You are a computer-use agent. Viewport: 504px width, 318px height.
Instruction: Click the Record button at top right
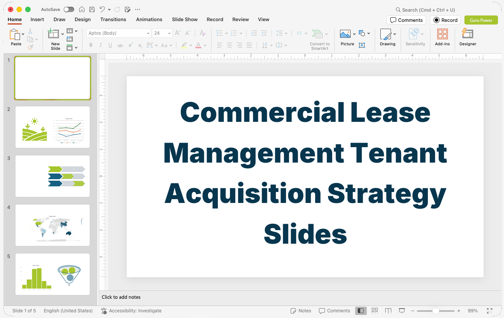pos(446,20)
